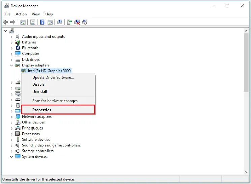Select the 'Software devices' label
This screenshot has height=184, width=251.
[x=36, y=139]
